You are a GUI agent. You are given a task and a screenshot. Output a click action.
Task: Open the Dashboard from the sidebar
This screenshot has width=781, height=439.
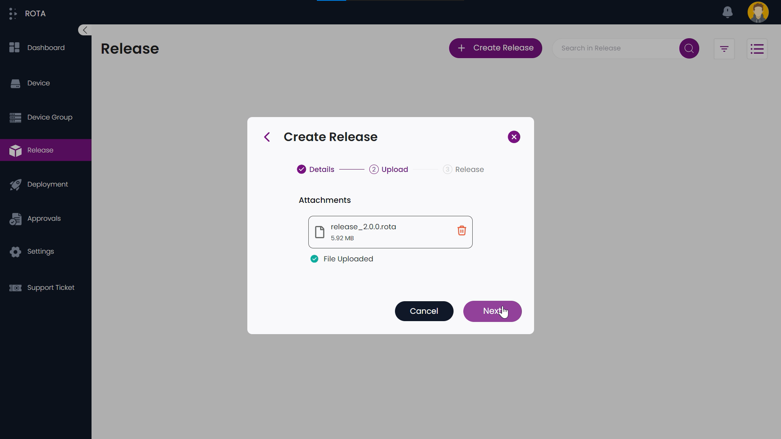45,48
